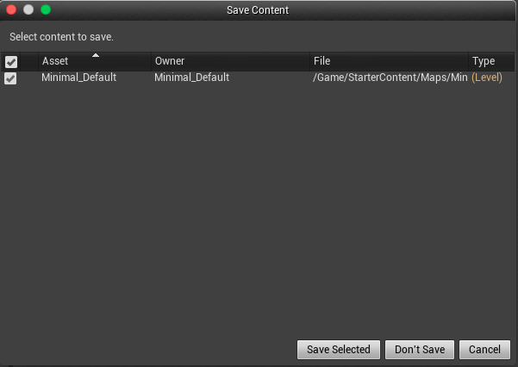The image size is (518, 367).
Task: Cancel the save dialog
Action: (484, 349)
